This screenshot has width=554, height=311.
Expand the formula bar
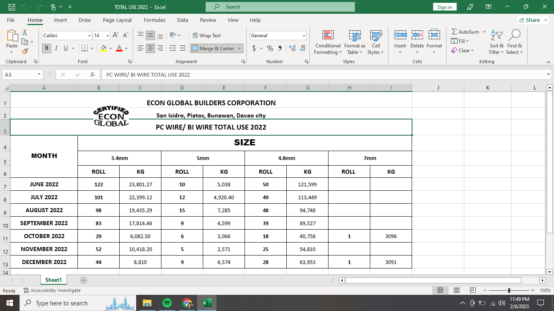point(549,75)
